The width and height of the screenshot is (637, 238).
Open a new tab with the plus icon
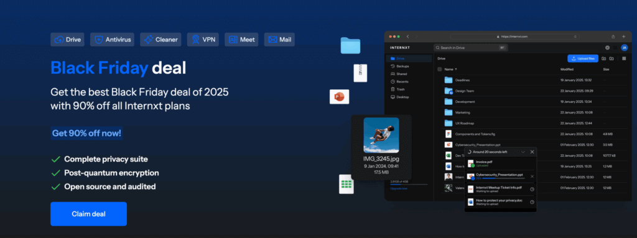point(623,37)
